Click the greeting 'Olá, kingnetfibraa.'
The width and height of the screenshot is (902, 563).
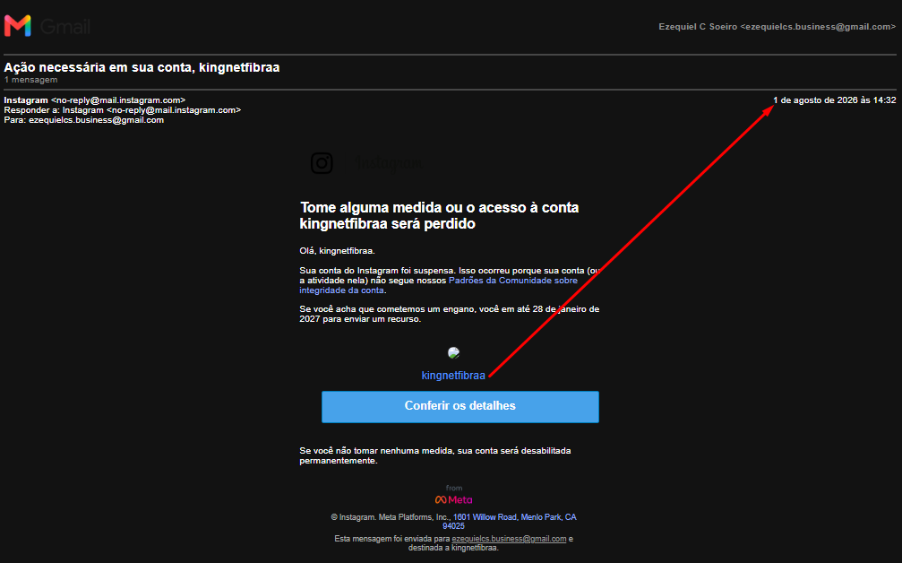click(x=337, y=251)
